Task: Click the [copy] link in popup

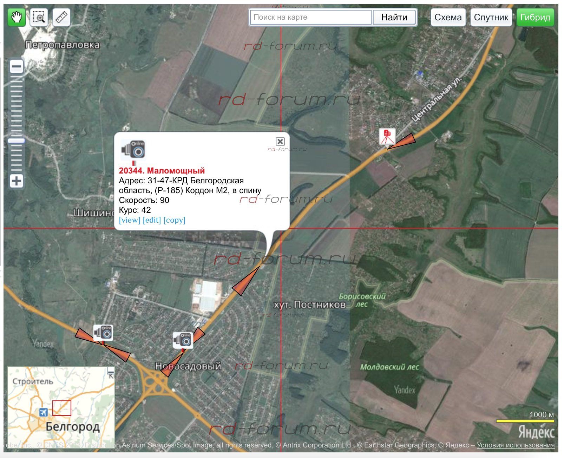Action: pyautogui.click(x=174, y=220)
